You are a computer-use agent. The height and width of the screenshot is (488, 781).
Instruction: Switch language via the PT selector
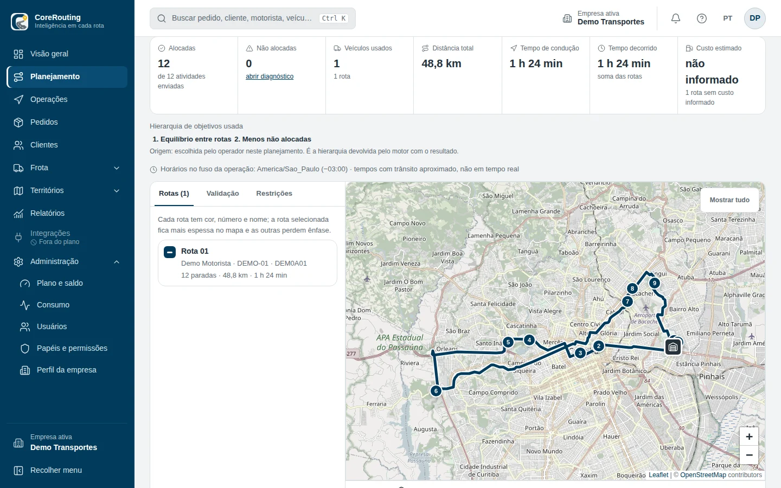point(728,18)
